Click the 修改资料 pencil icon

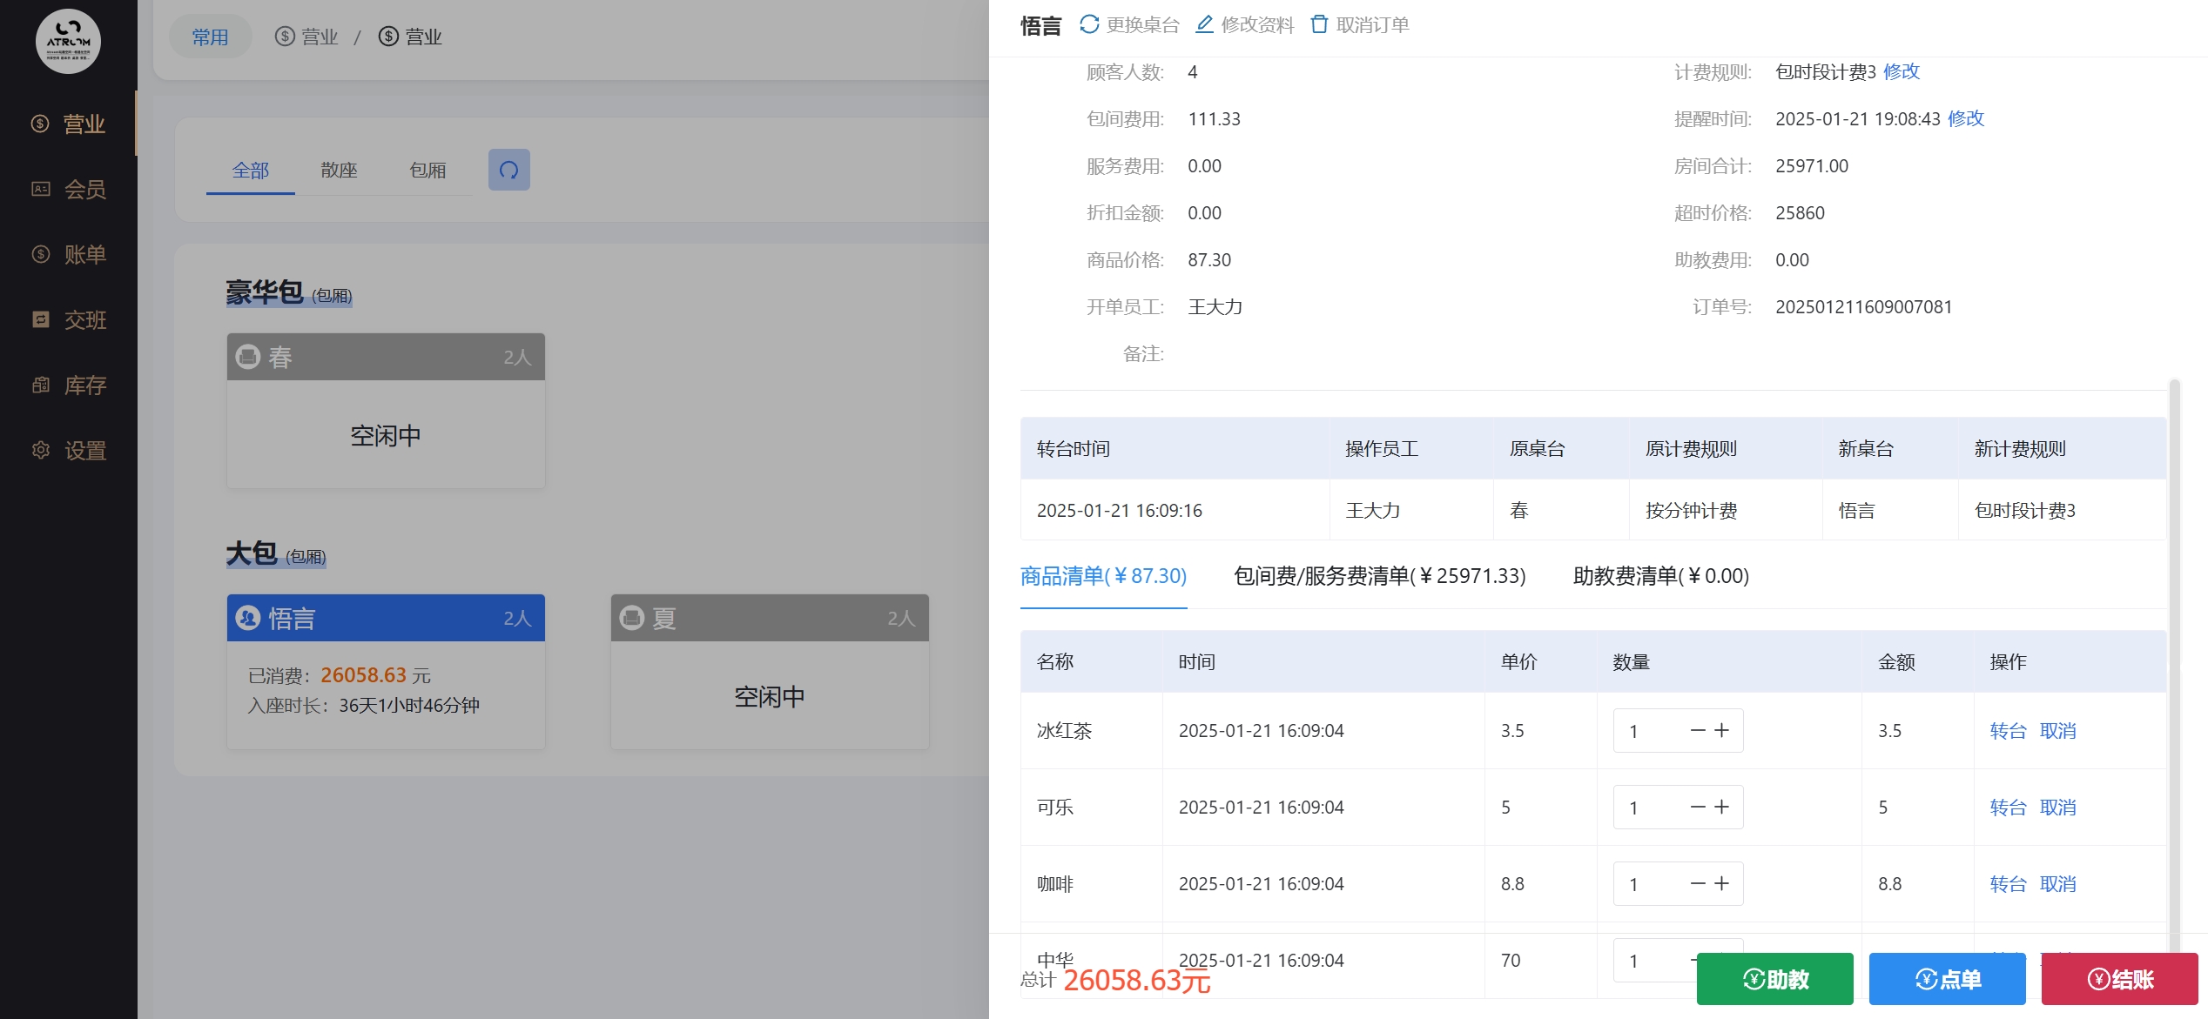tap(1204, 24)
